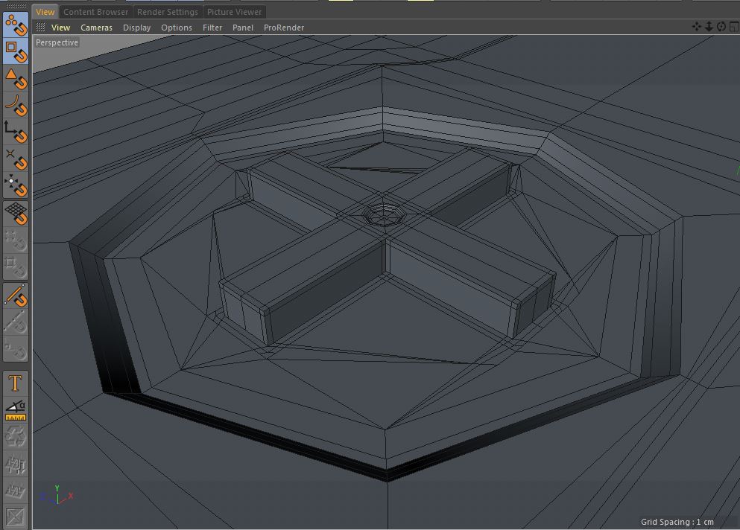The height and width of the screenshot is (530, 740).
Task: Enable Workplane Snap (grid magnet icon)
Action: 16,214
